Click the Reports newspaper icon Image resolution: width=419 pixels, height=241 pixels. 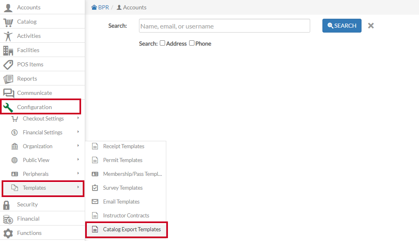point(8,79)
